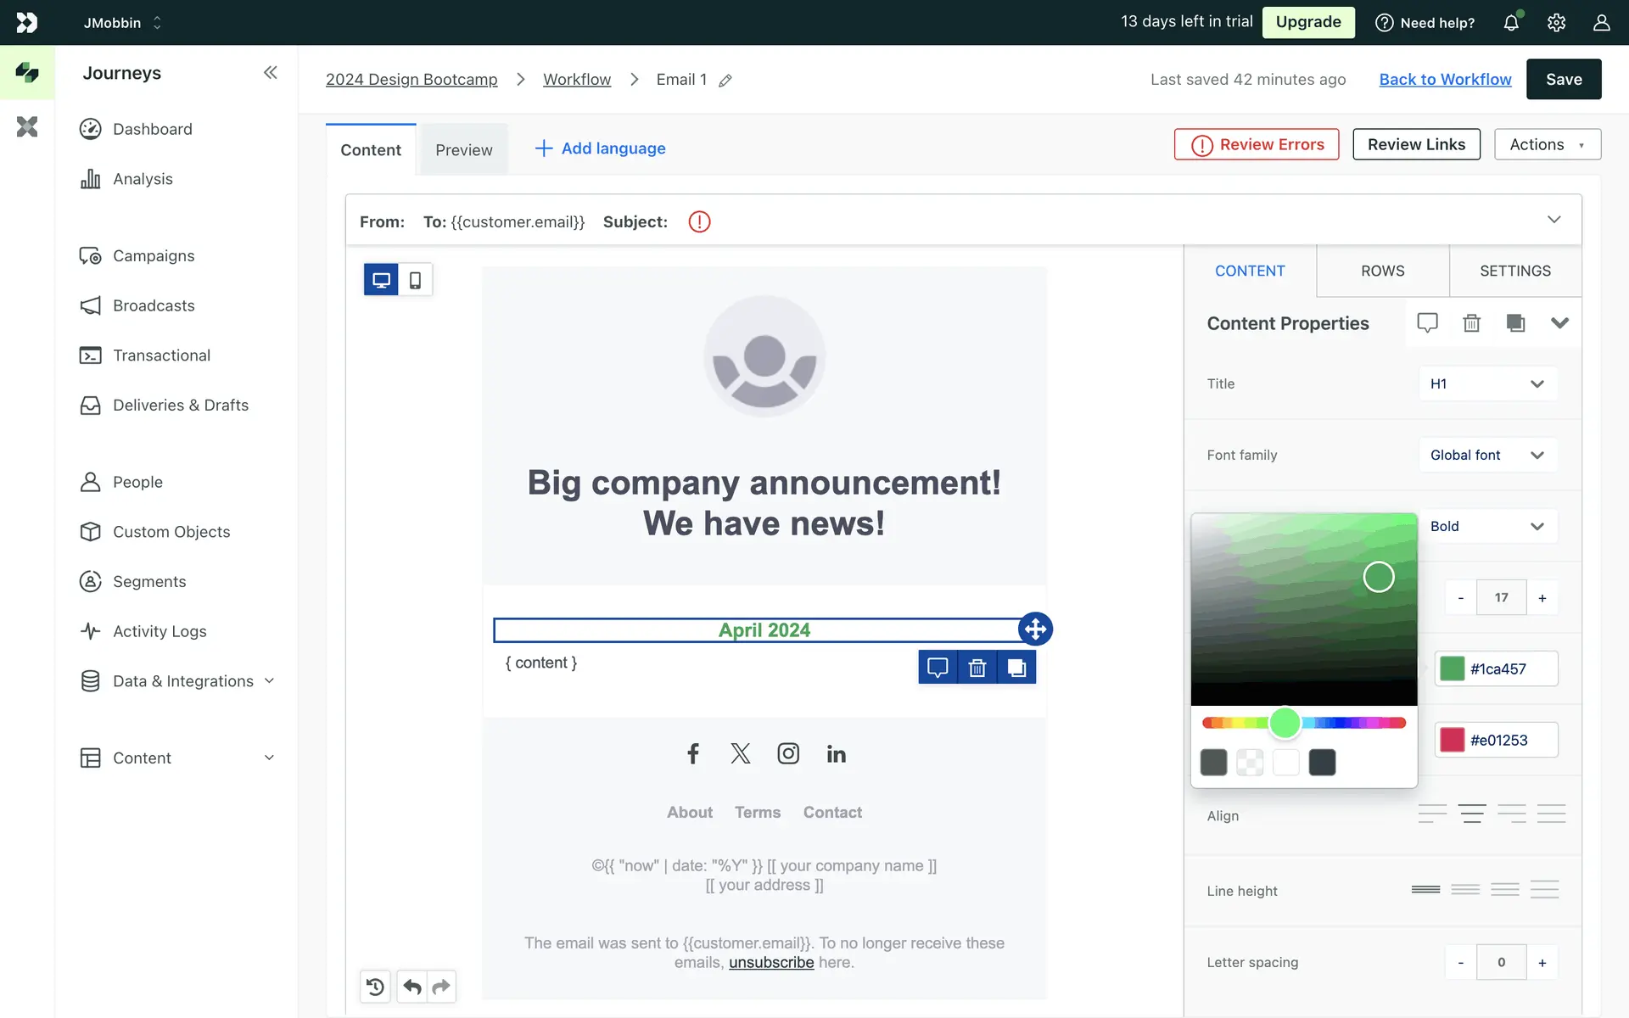Click the Review Errors button
This screenshot has width=1629, height=1018.
click(x=1257, y=145)
